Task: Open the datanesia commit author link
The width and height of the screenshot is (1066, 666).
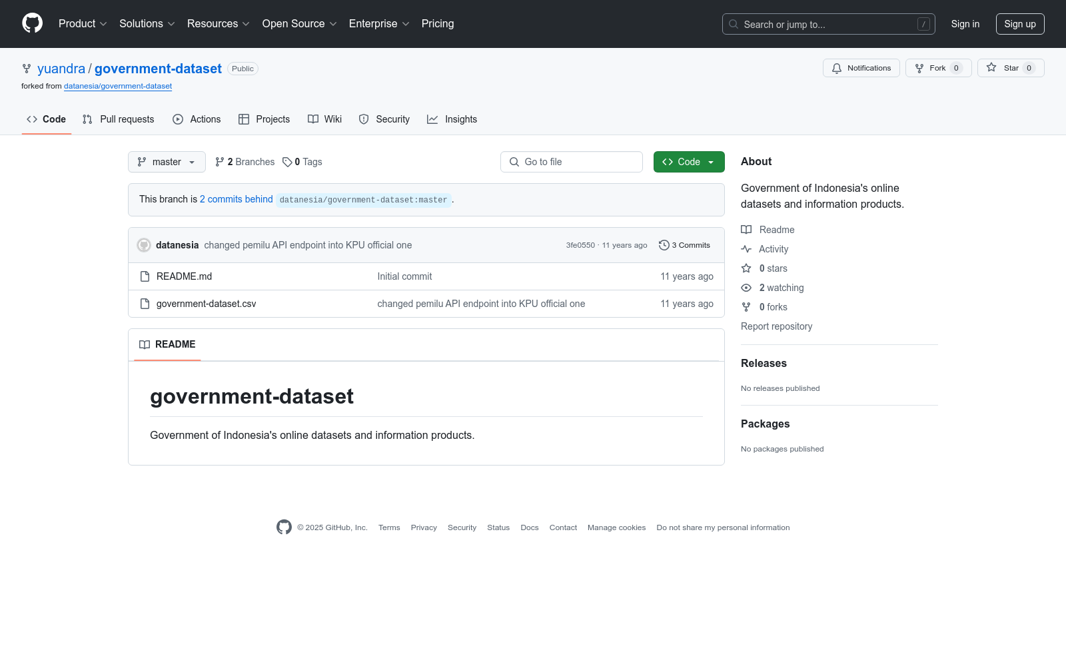Action: 177,245
